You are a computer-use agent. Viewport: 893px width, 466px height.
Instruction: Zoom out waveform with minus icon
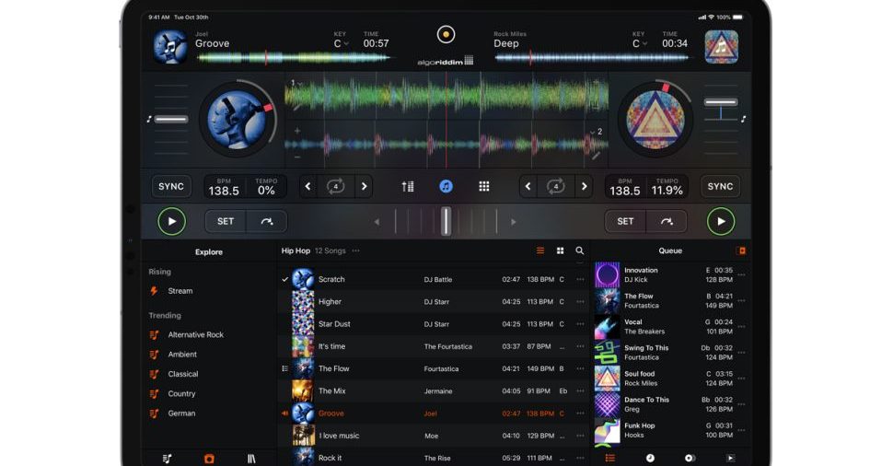coord(296,157)
